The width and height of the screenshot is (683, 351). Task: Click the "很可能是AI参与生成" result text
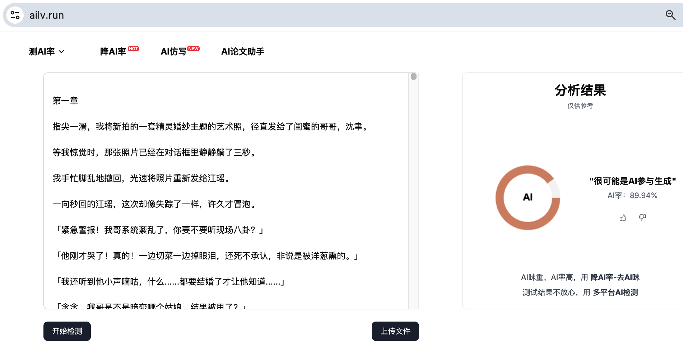point(632,181)
